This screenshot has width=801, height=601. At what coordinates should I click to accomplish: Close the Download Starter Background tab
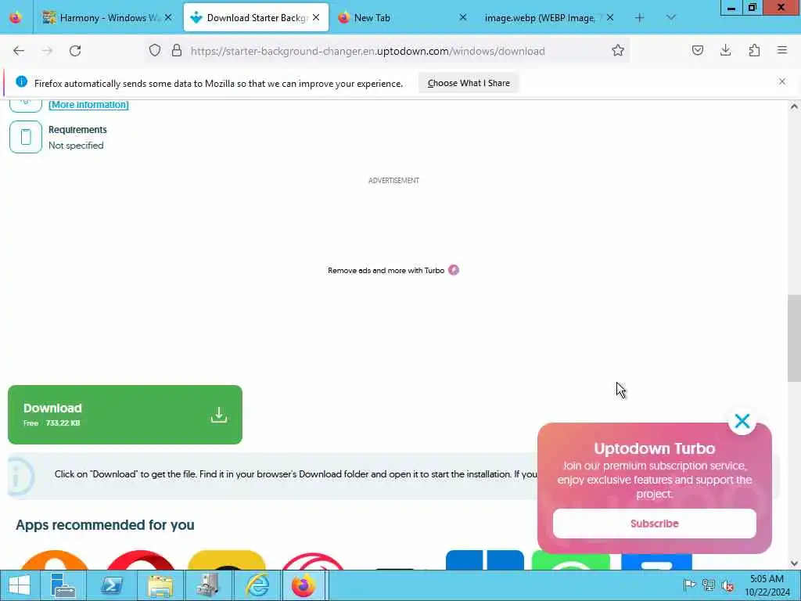[316, 17]
